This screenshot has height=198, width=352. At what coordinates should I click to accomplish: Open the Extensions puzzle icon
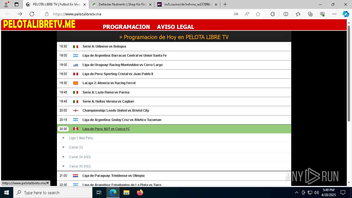click(x=273, y=14)
